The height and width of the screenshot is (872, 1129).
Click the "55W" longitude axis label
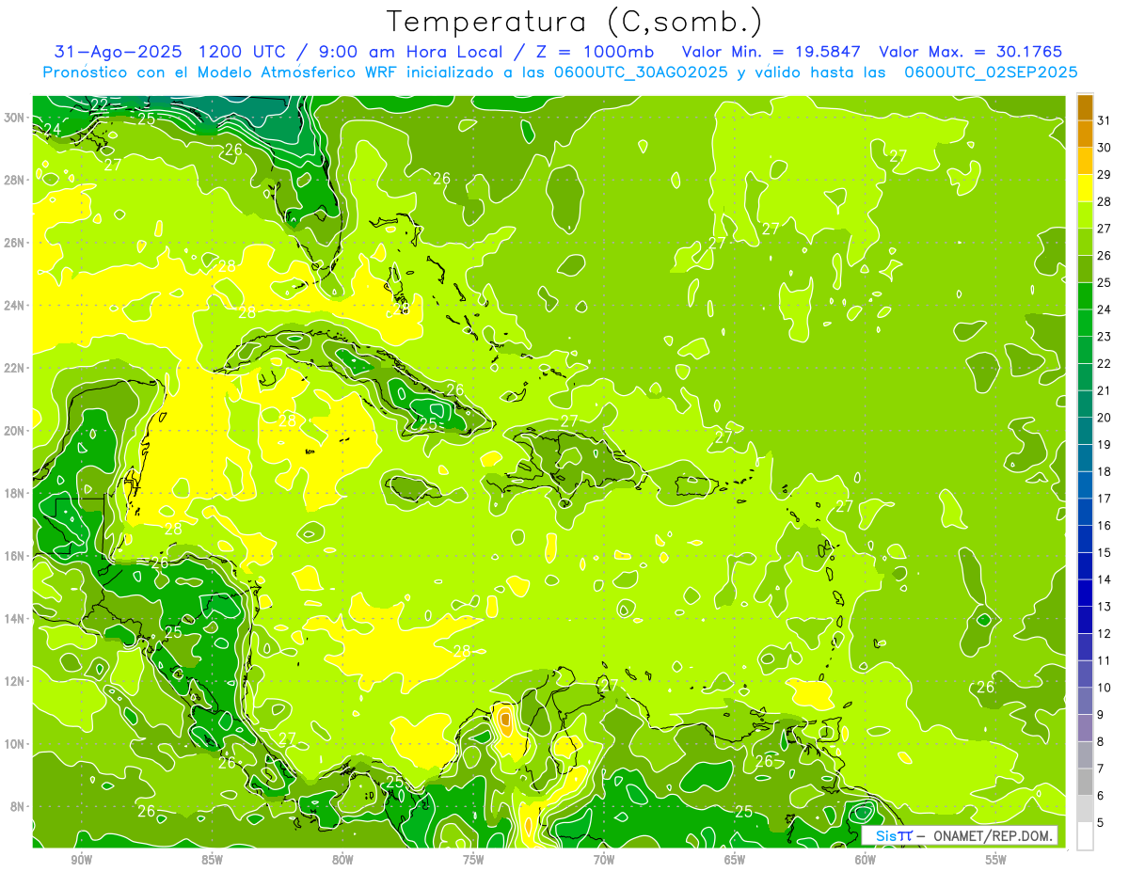(x=995, y=860)
